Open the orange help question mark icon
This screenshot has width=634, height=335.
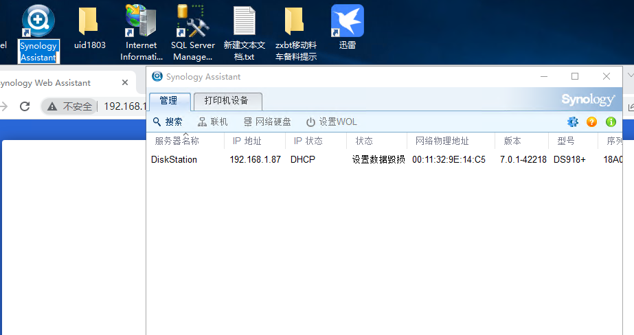click(591, 122)
